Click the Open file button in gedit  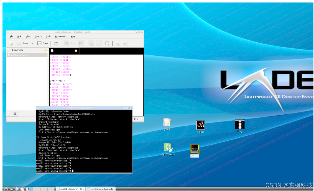22,43
